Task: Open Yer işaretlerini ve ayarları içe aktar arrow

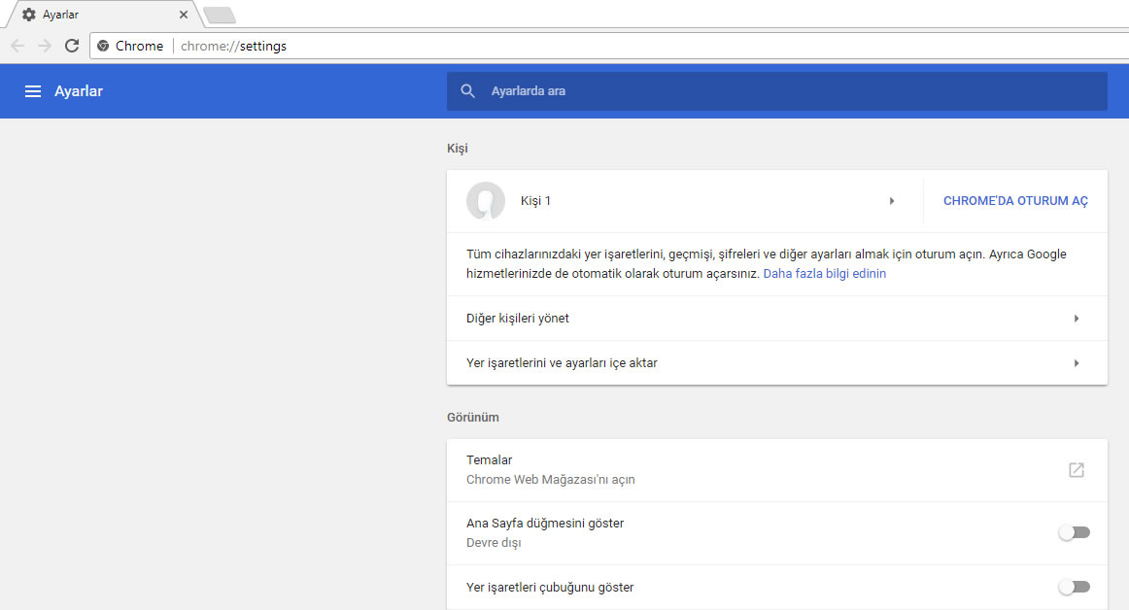Action: tap(1077, 363)
